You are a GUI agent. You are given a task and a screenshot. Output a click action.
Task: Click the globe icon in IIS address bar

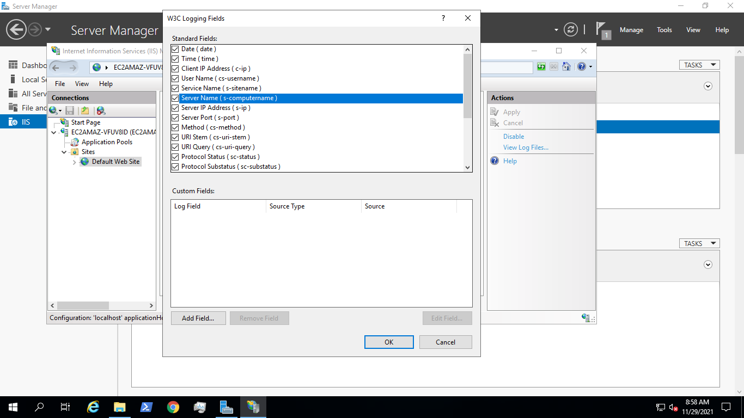[x=97, y=67]
